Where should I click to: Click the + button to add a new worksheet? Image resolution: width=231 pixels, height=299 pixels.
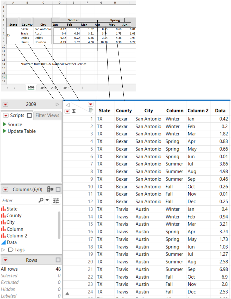(82, 88)
